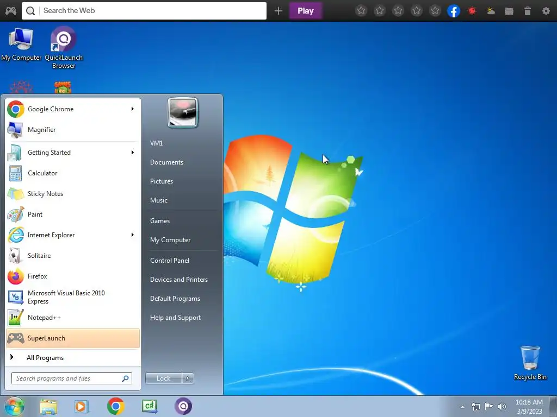557x417 pixels.
Task: Click the Lock button
Action: [163, 378]
